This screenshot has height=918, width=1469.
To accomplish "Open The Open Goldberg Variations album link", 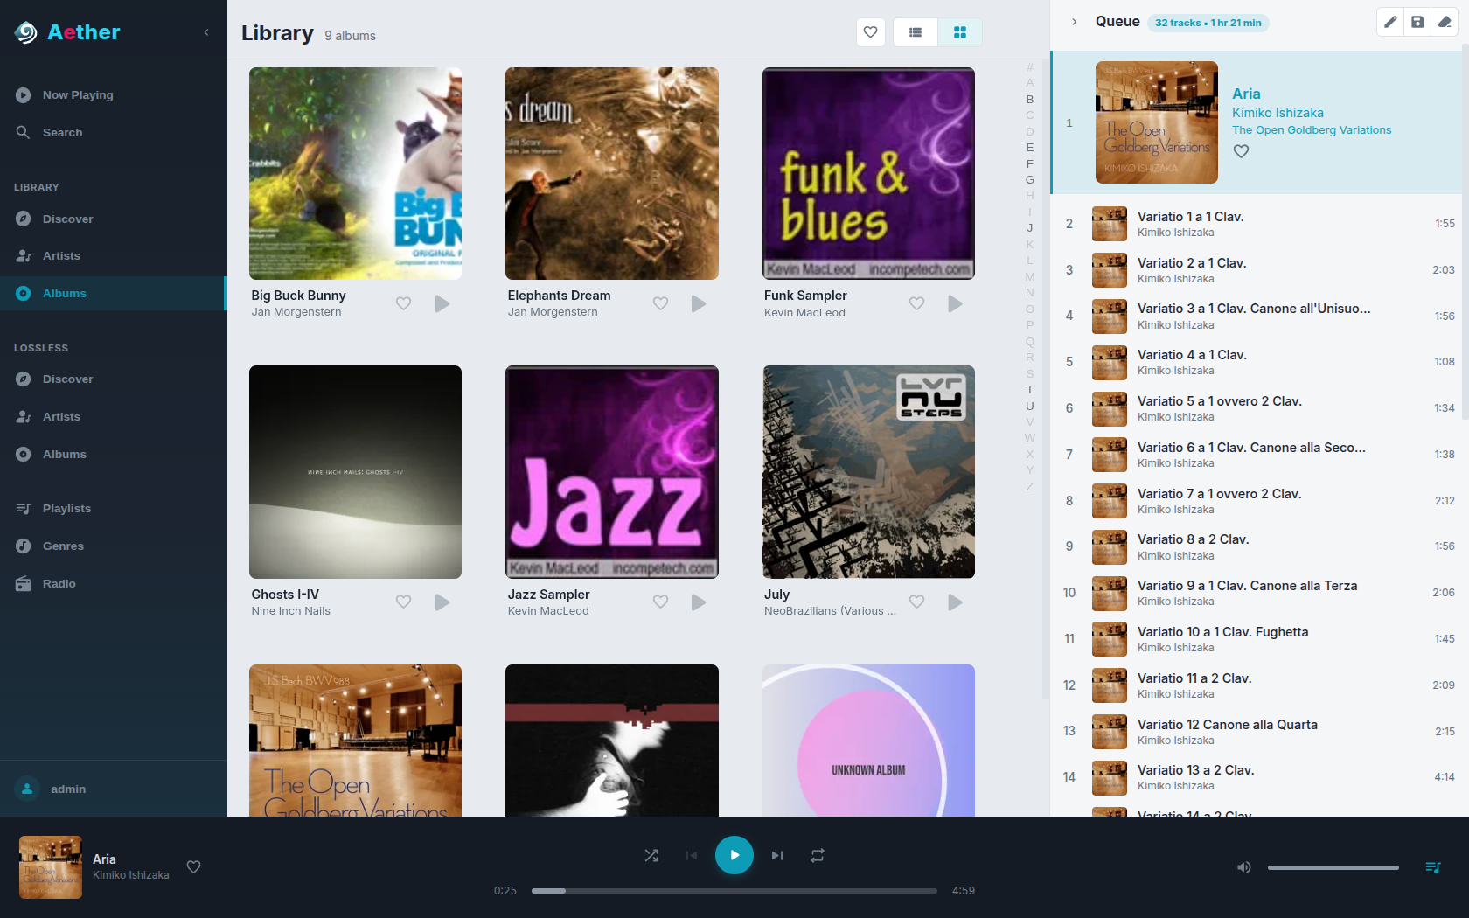I will pyautogui.click(x=1312, y=130).
